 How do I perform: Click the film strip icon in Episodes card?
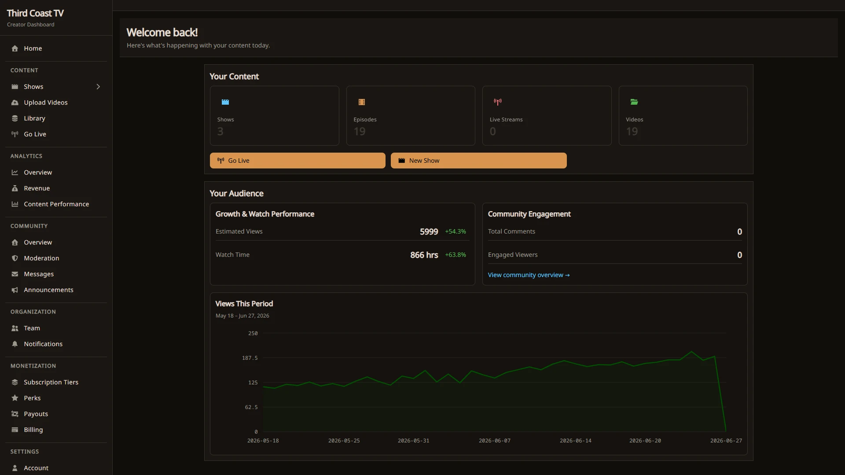362,102
